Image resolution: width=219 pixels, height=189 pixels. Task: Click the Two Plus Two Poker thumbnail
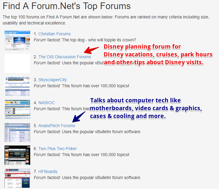17,155
